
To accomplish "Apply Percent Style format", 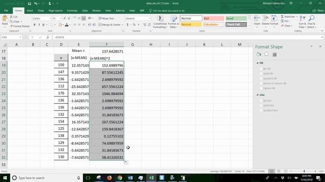I will [134, 25].
